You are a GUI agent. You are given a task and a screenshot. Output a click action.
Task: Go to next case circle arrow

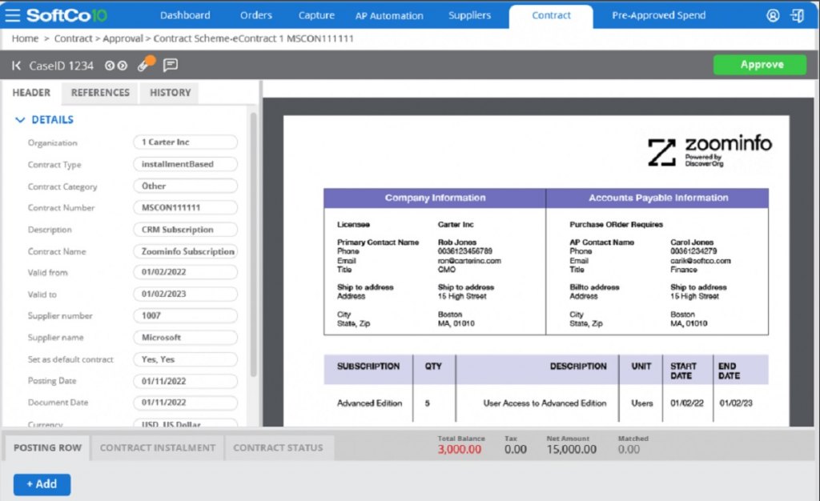coord(123,66)
